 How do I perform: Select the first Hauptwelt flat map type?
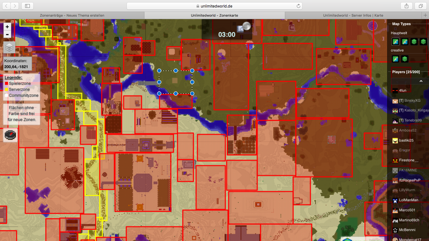coord(395,41)
